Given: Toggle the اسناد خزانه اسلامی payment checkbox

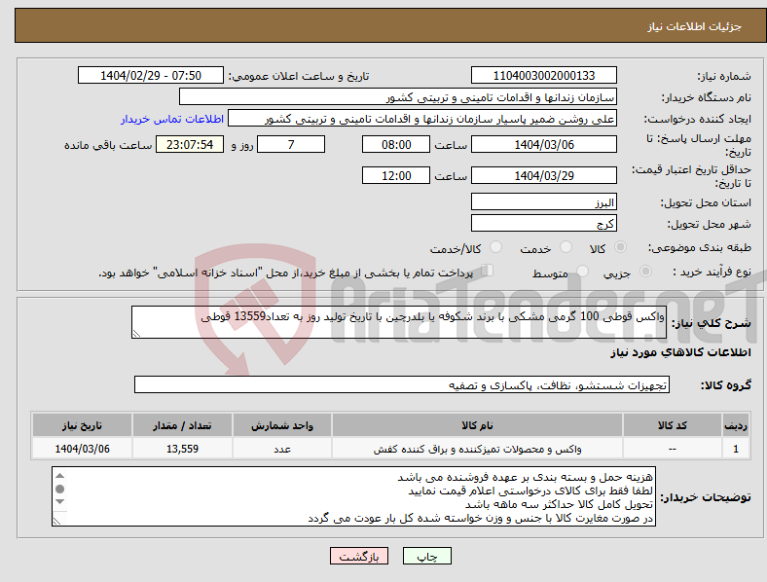Looking at the screenshot, I should (x=487, y=270).
